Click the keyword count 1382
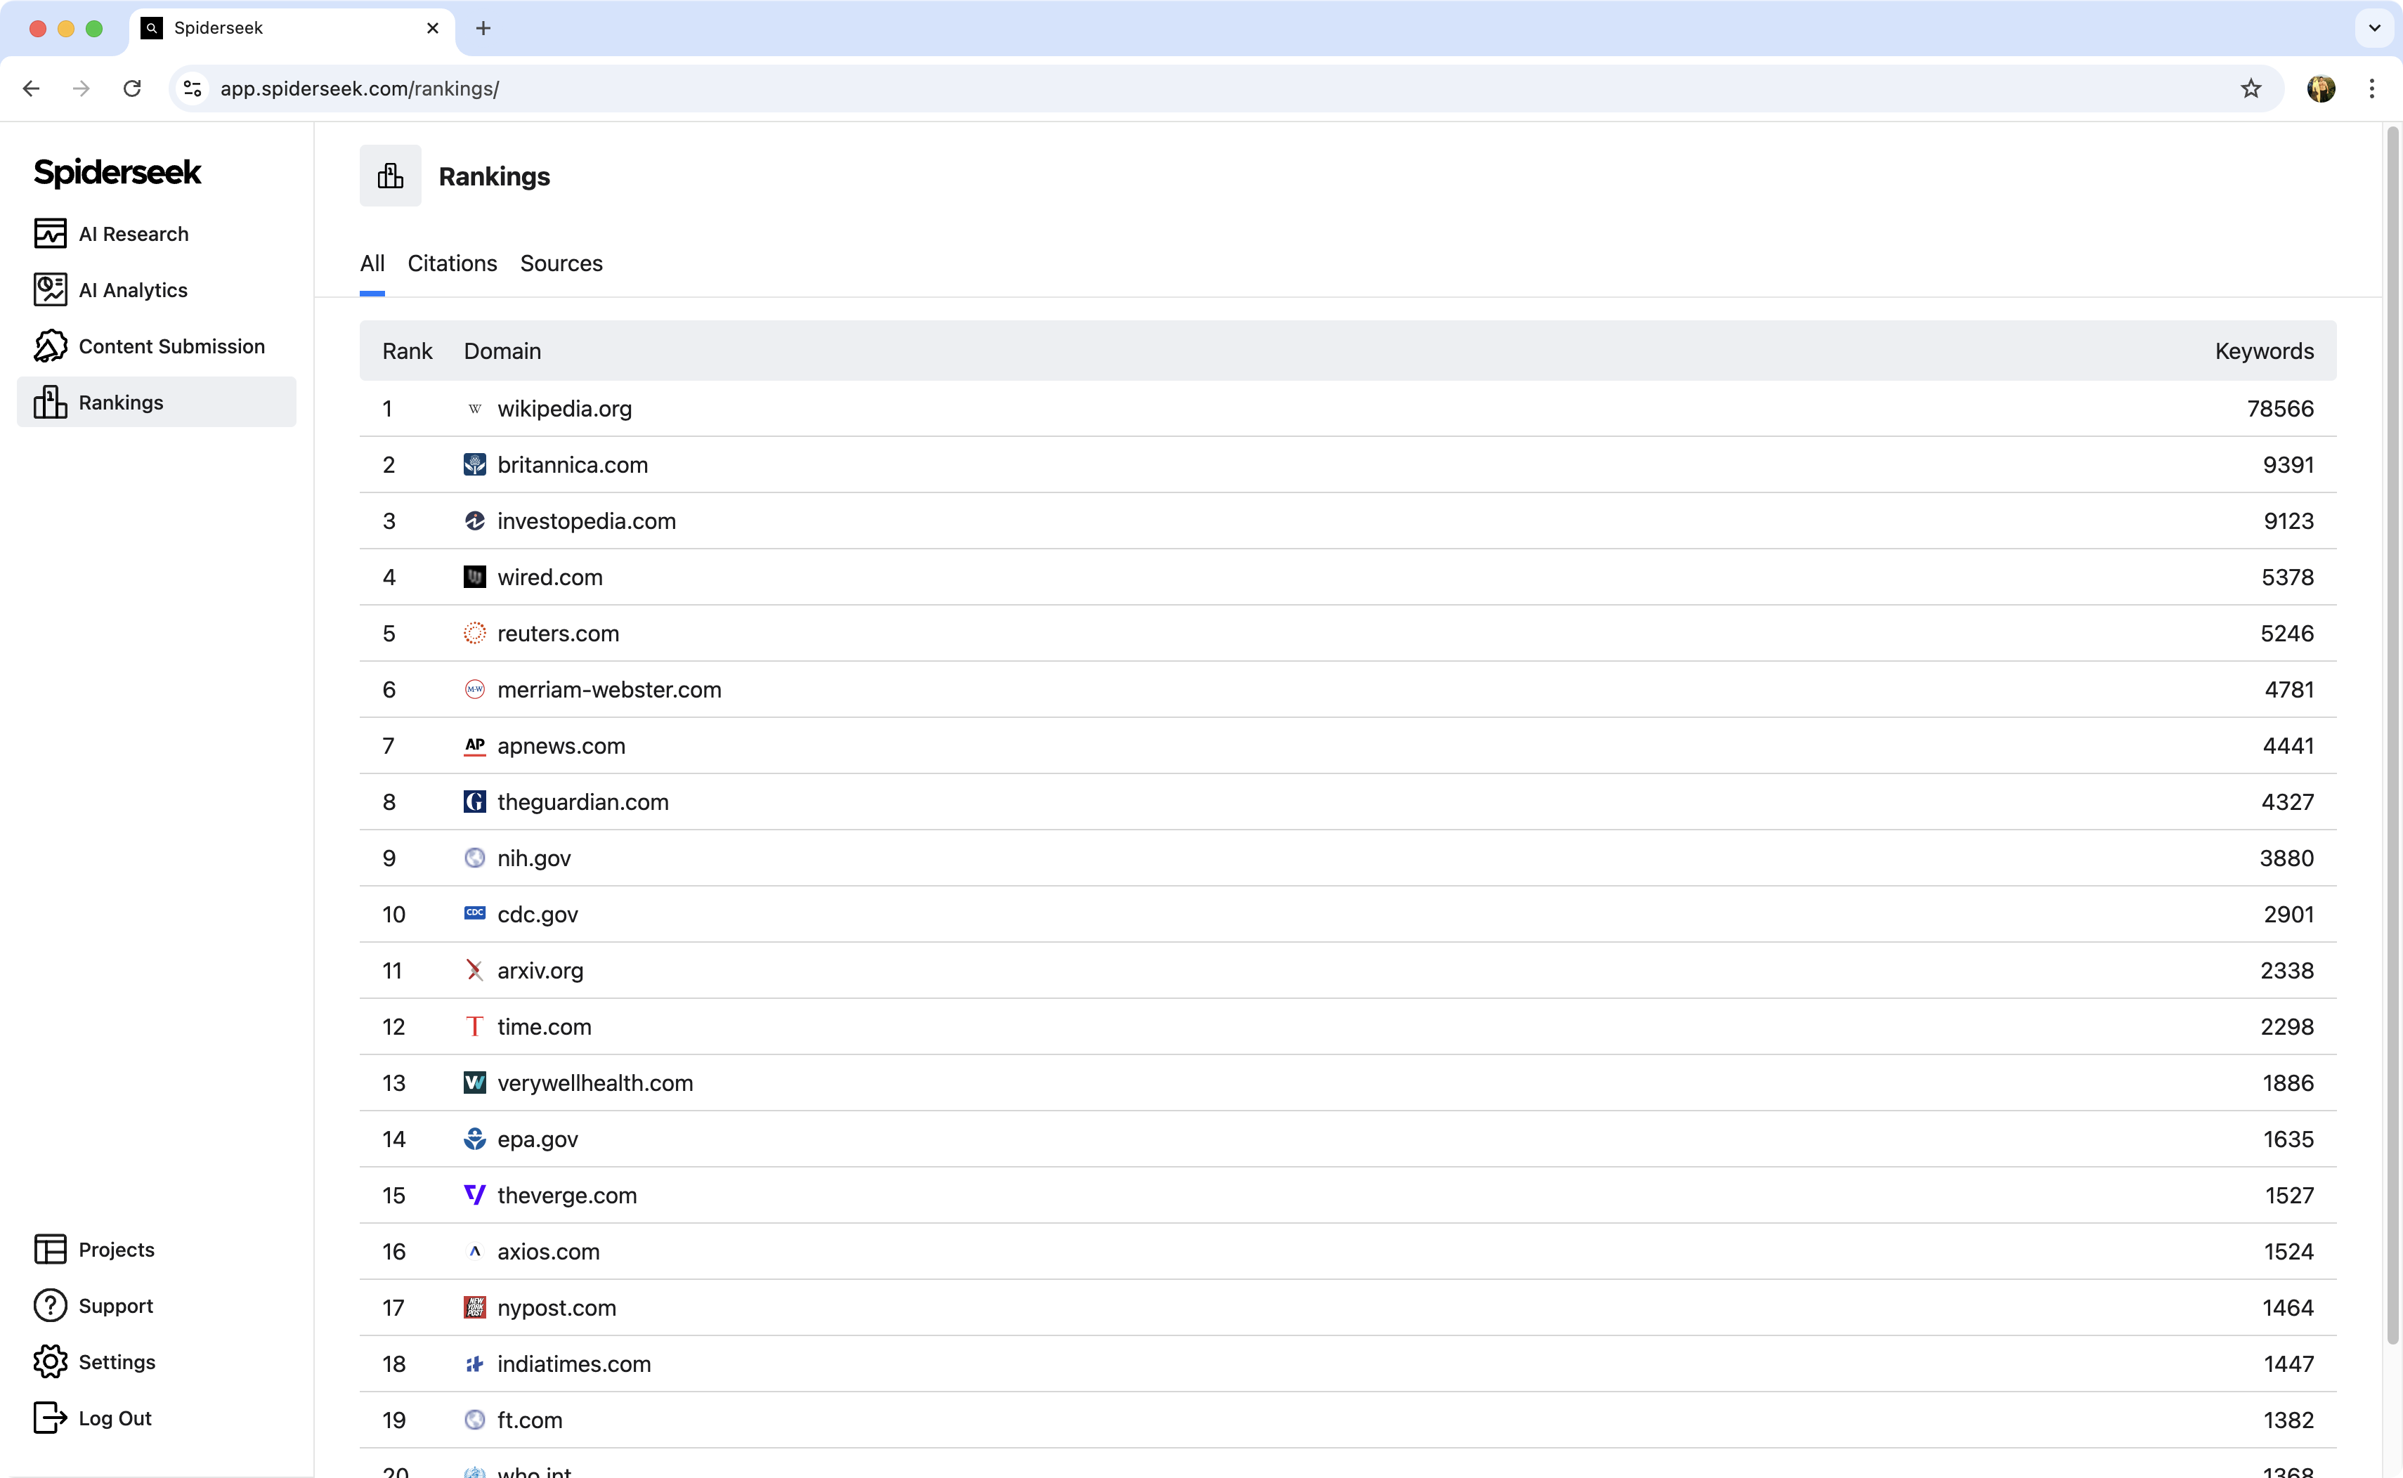This screenshot has width=2403, height=1478. (2288, 1420)
